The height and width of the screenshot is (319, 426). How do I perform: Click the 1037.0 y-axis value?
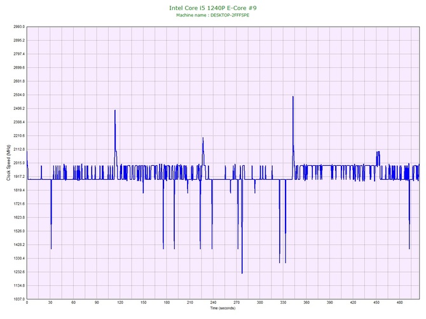pos(19,299)
